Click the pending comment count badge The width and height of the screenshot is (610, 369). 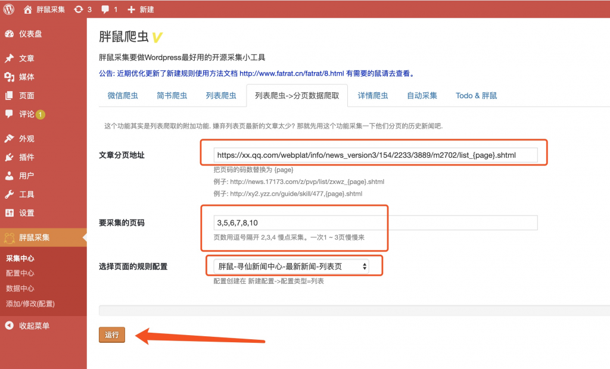pyautogui.click(x=41, y=114)
